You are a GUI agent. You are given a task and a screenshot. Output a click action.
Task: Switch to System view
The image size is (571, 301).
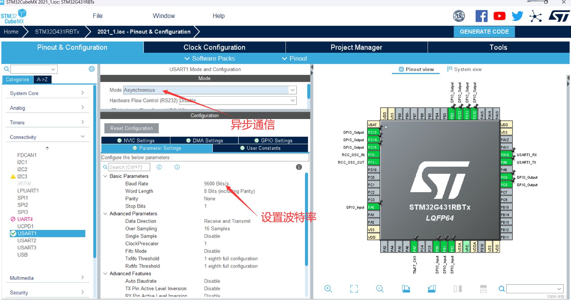coord(464,69)
